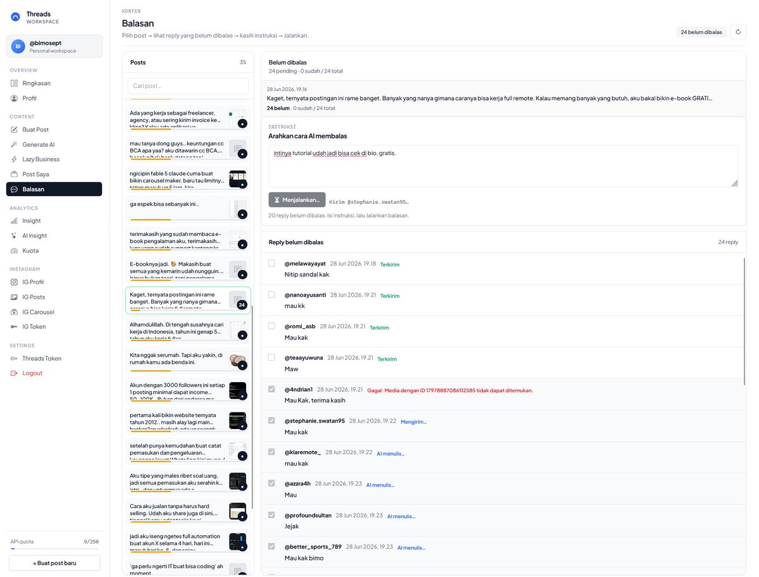The width and height of the screenshot is (759, 577).
Task: Click the Cari post search field
Action: tap(188, 86)
